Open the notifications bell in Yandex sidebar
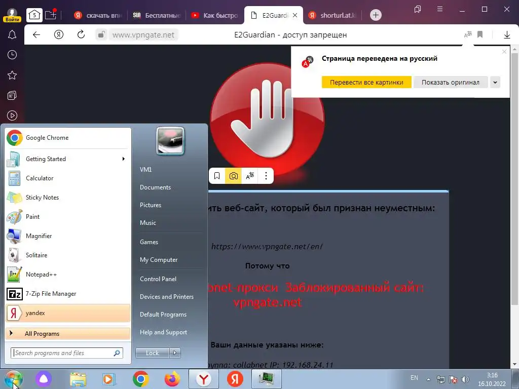Viewport: 519px width, 389px height. pos(12,34)
